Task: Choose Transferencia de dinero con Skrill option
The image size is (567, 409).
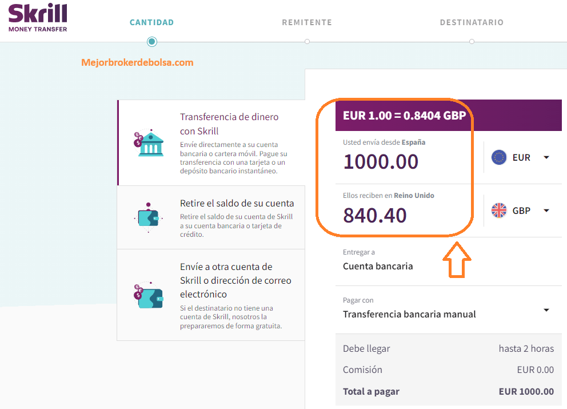Action: coord(211,142)
